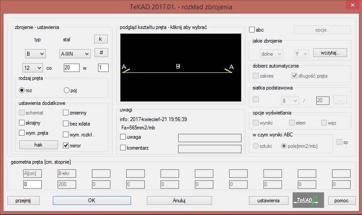Click the Fa=565mm2/mb info text
This screenshot has height=215, width=362.
tap(138, 128)
